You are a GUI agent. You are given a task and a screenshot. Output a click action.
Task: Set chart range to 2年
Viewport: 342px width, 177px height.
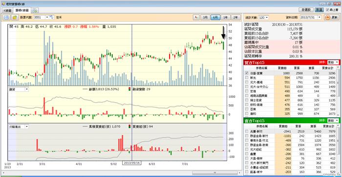point(235,17)
